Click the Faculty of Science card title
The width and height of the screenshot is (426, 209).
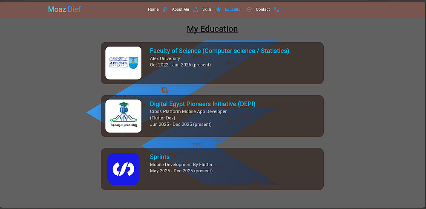click(219, 51)
